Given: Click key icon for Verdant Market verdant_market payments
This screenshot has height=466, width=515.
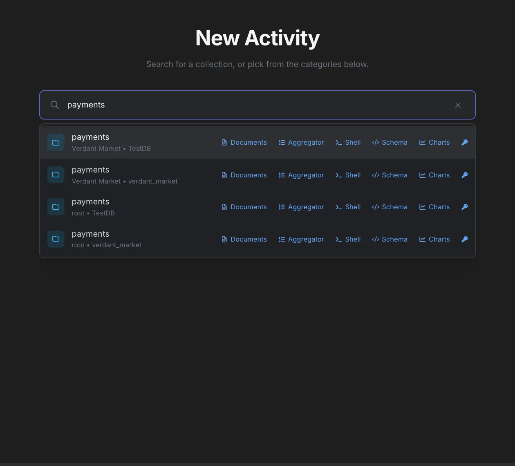Looking at the screenshot, I should 465,175.
